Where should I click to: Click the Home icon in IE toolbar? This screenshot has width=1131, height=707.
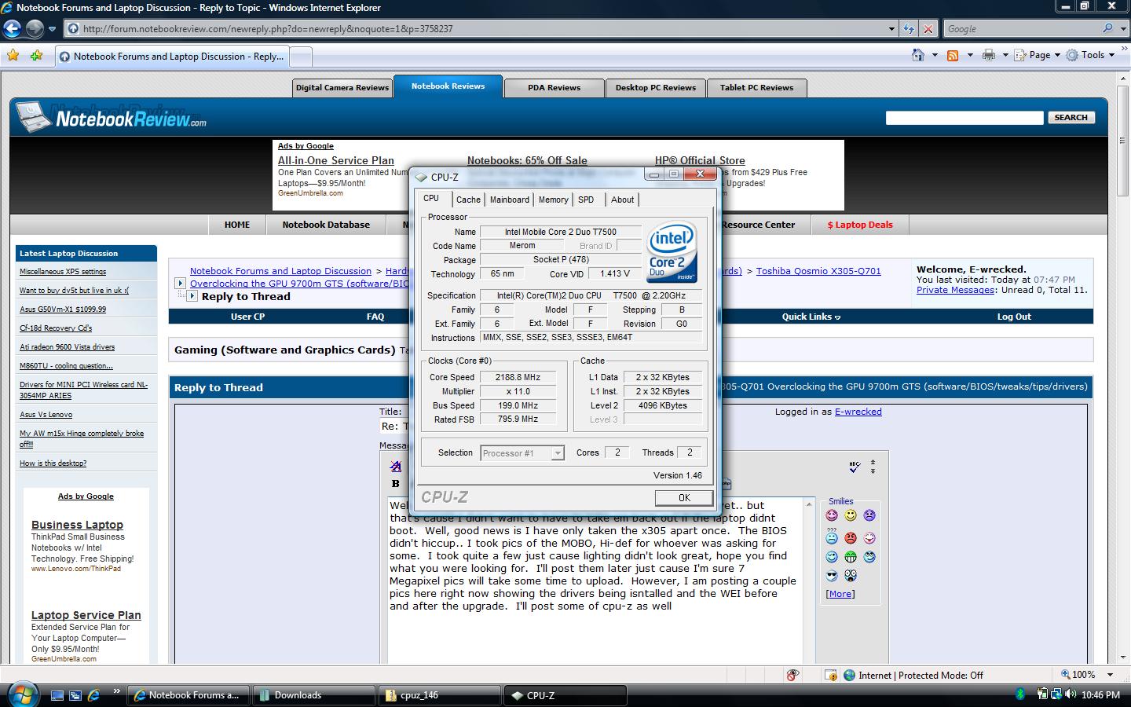pos(917,55)
